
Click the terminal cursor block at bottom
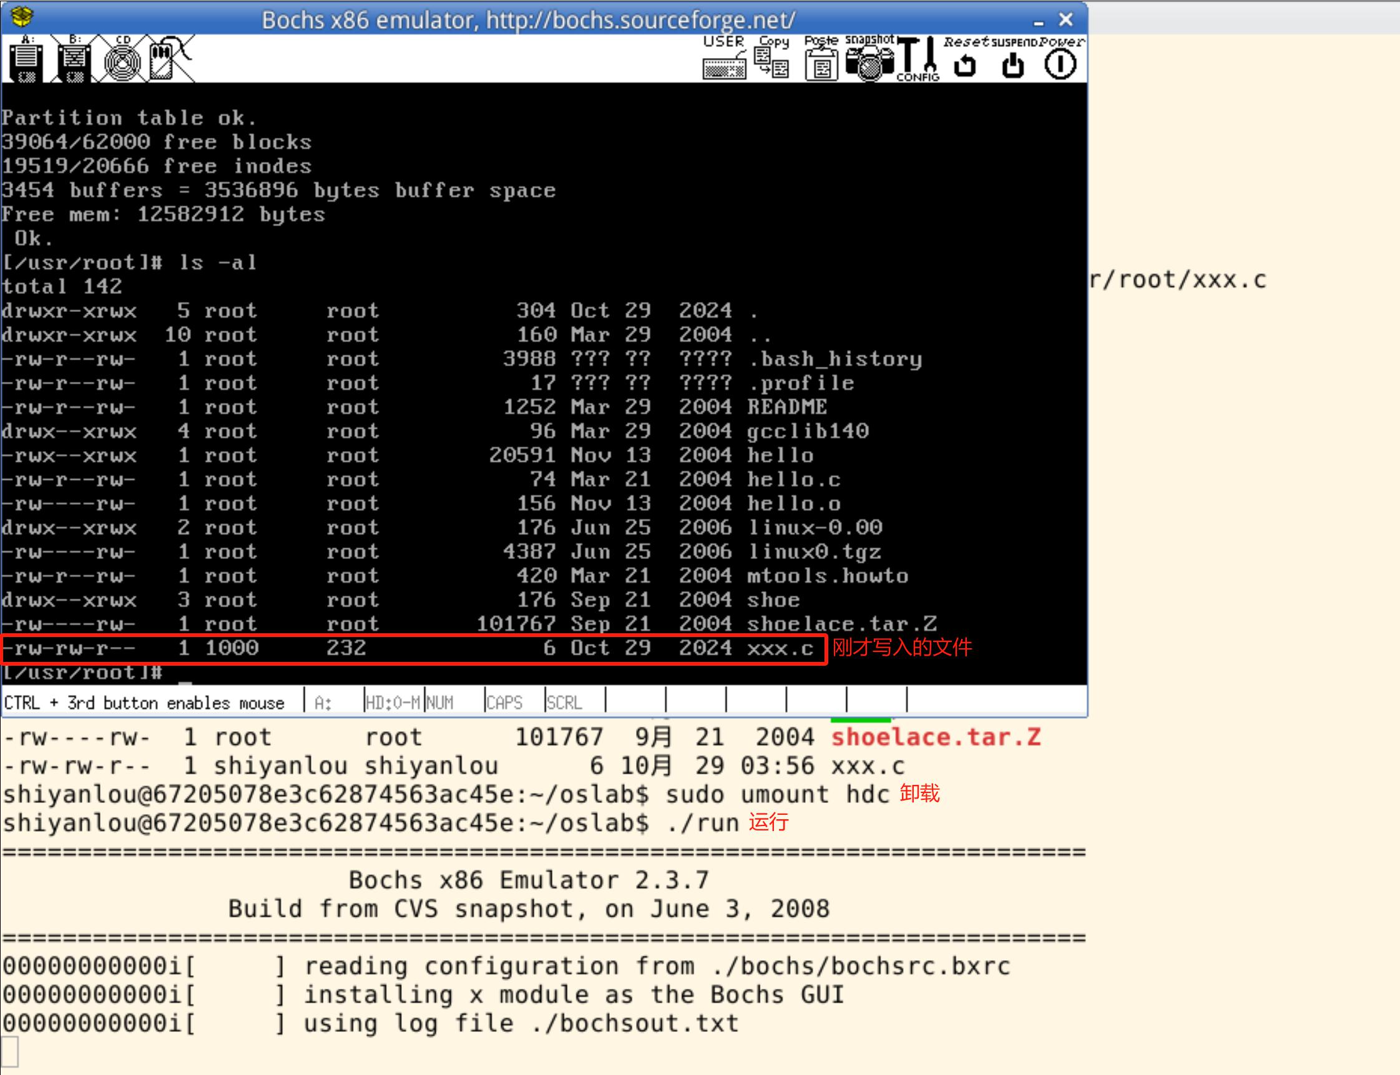coord(9,1052)
